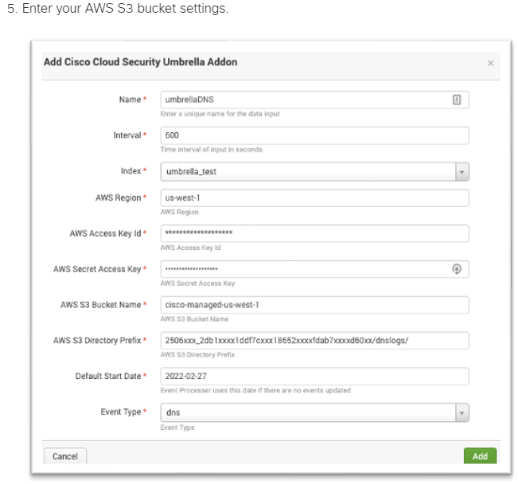Click the 'Event Processer uses this date' hint
Image resolution: width=518 pixels, height=484 pixels.
click(x=255, y=390)
